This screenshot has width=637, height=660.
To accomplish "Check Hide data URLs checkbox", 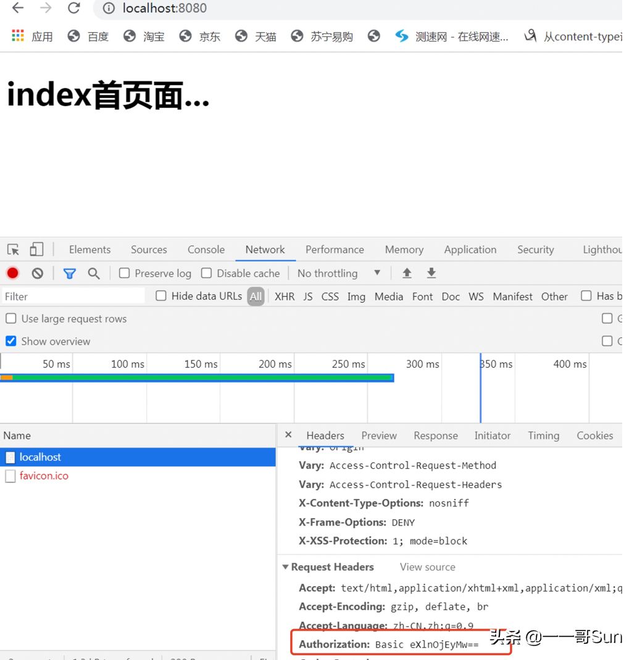I will (x=160, y=296).
